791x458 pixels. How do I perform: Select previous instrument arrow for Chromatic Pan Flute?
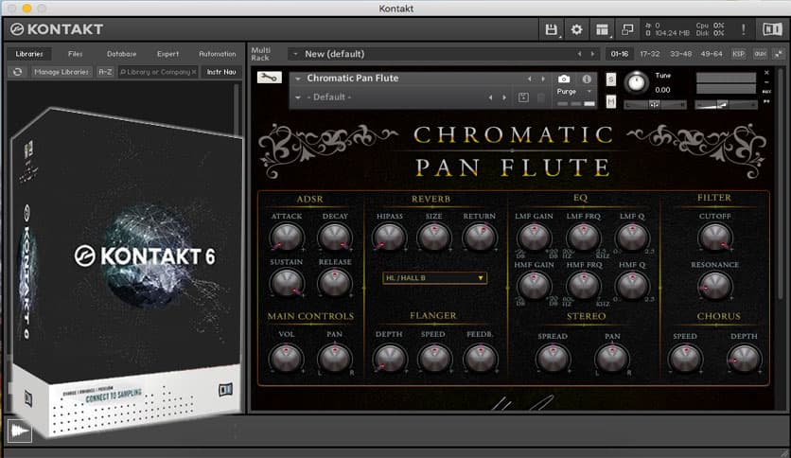(x=529, y=79)
